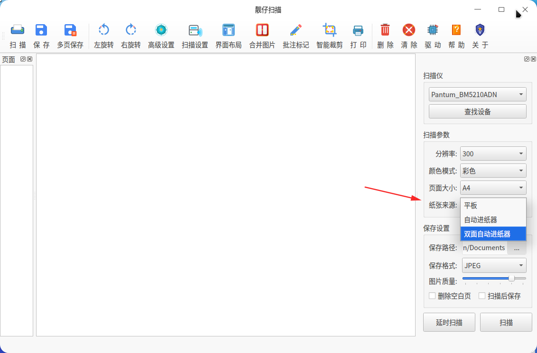Expand the 页面大小 page size dropdown
The width and height of the screenshot is (537, 353).
[x=493, y=188]
